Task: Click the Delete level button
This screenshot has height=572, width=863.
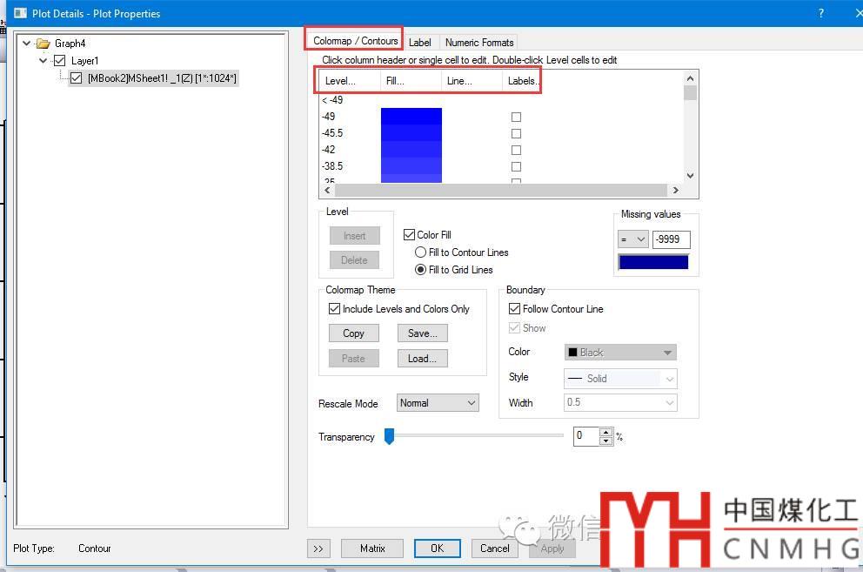Action: tap(354, 260)
